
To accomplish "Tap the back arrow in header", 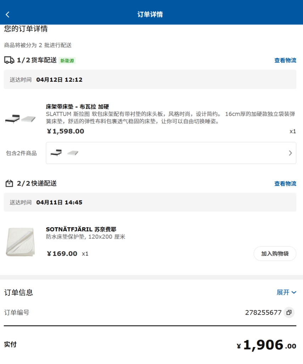I will [x=8, y=15].
